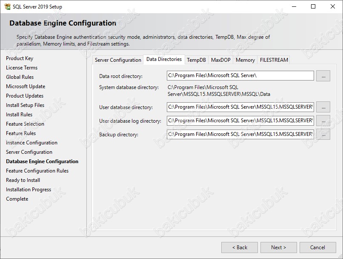Click the Backup directory path field
Screen dimensions: 343x259
click(240, 134)
